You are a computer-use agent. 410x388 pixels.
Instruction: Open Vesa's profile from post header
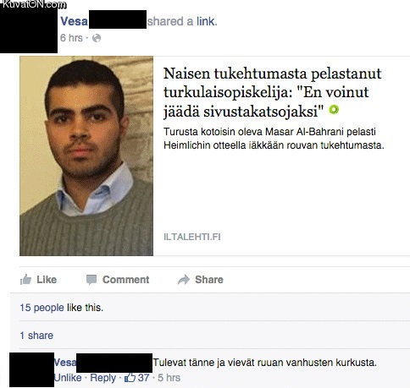(x=74, y=21)
